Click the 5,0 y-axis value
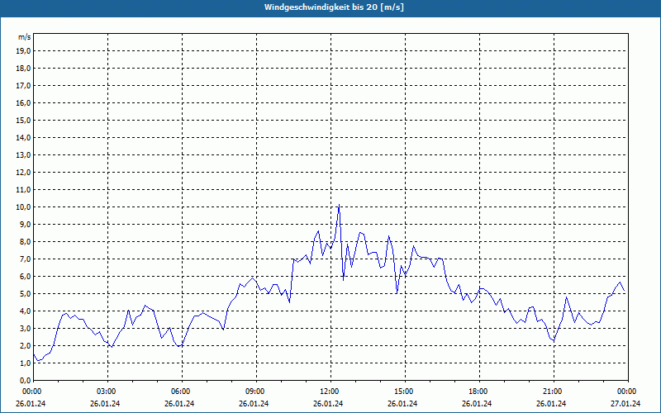Image resolution: width=661 pixels, height=413 pixels. pos(26,294)
